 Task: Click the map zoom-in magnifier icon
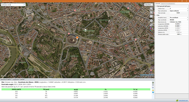click(151, 9)
